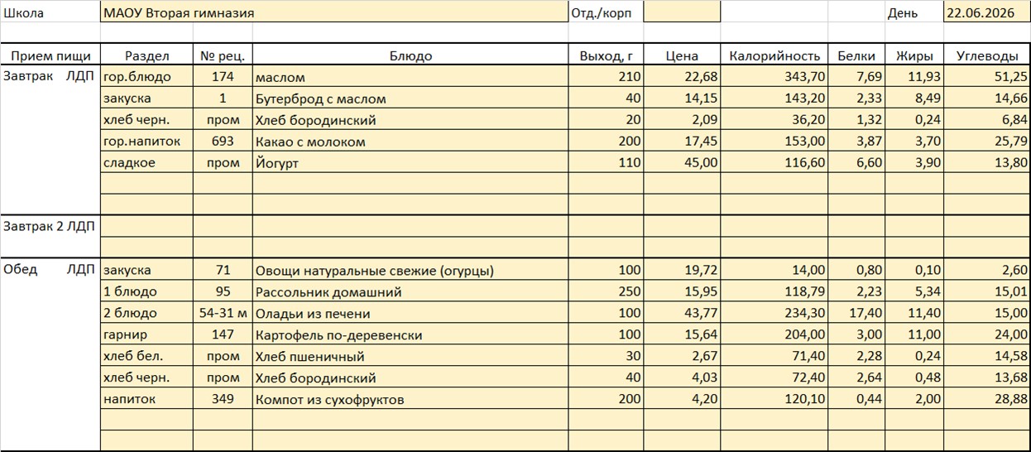Select the Компот из сухофруктов cell
1031x452 pixels.
point(410,399)
